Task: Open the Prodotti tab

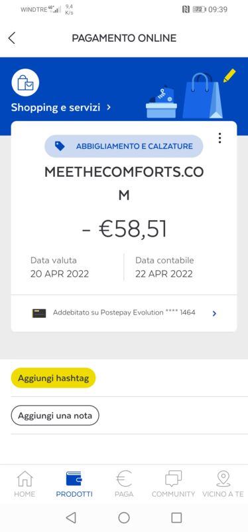Action: [74, 484]
